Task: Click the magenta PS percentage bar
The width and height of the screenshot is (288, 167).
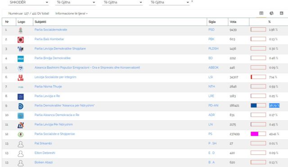Action: [258, 134]
